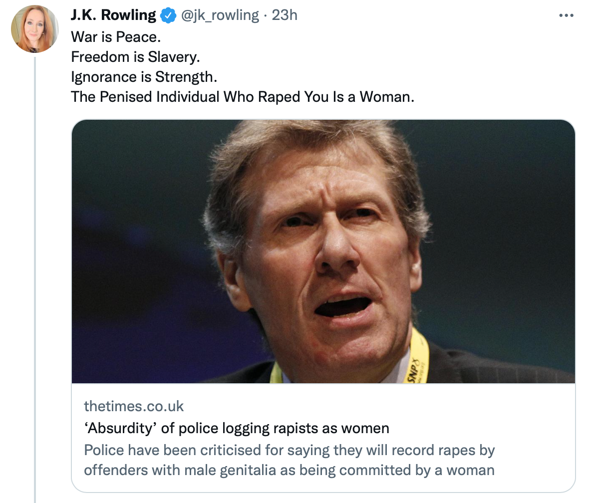This screenshot has width=589, height=503.
Task: Click the 'Ignorance is Strength.' text line
Action: coord(144,77)
